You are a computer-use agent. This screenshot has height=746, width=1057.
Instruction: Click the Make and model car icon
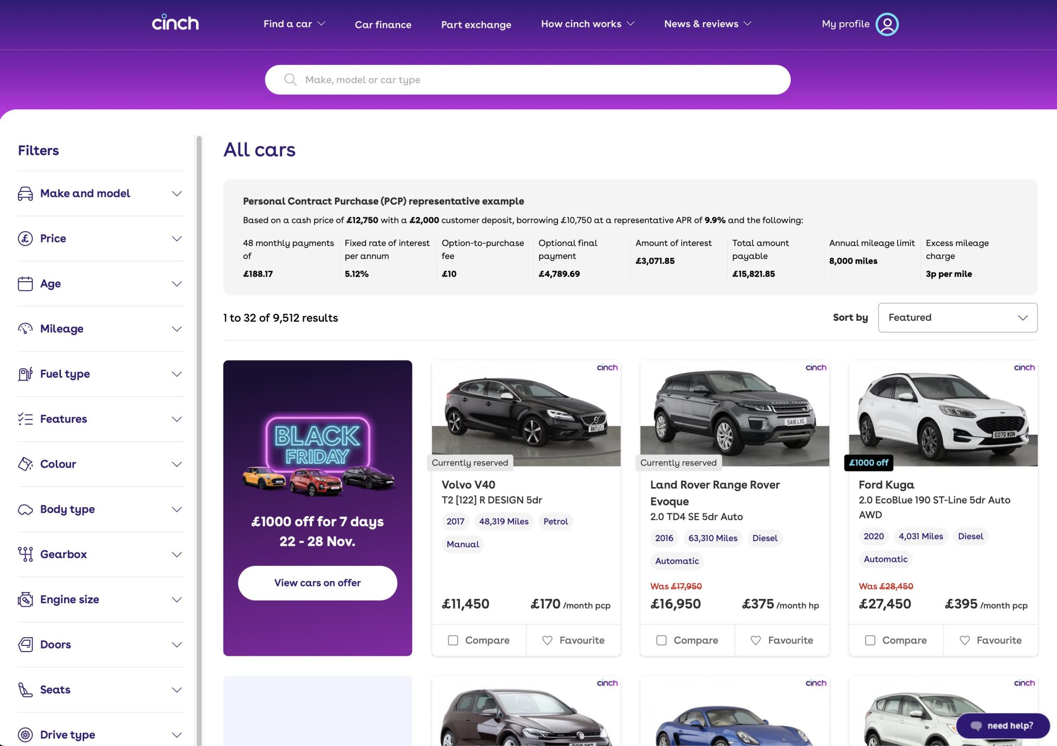click(25, 193)
